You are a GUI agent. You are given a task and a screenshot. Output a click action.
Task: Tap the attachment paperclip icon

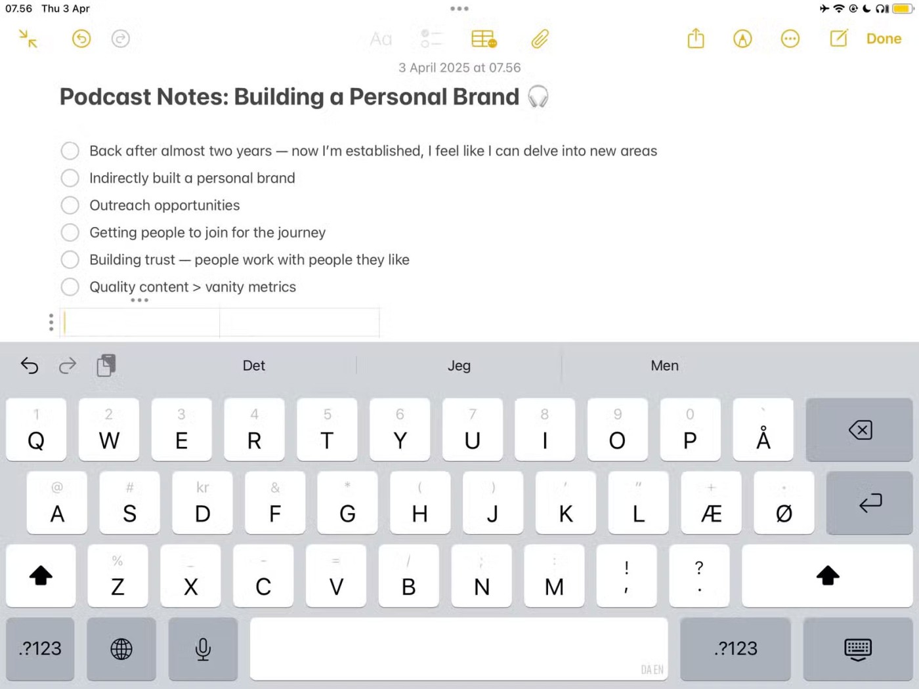(540, 39)
